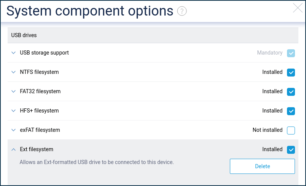This screenshot has width=306, height=186.
Task: Uncheck the NTFS filesystem checkbox
Action: 291,72
